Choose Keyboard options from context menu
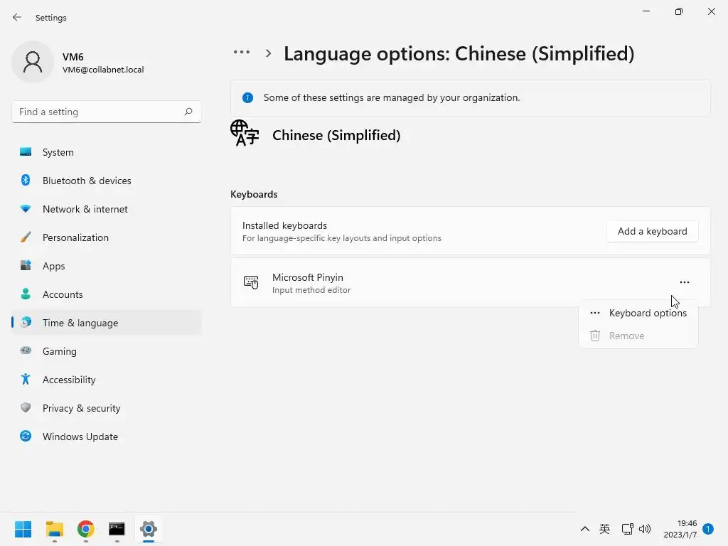Viewport: 728px width, 546px height. click(638, 313)
